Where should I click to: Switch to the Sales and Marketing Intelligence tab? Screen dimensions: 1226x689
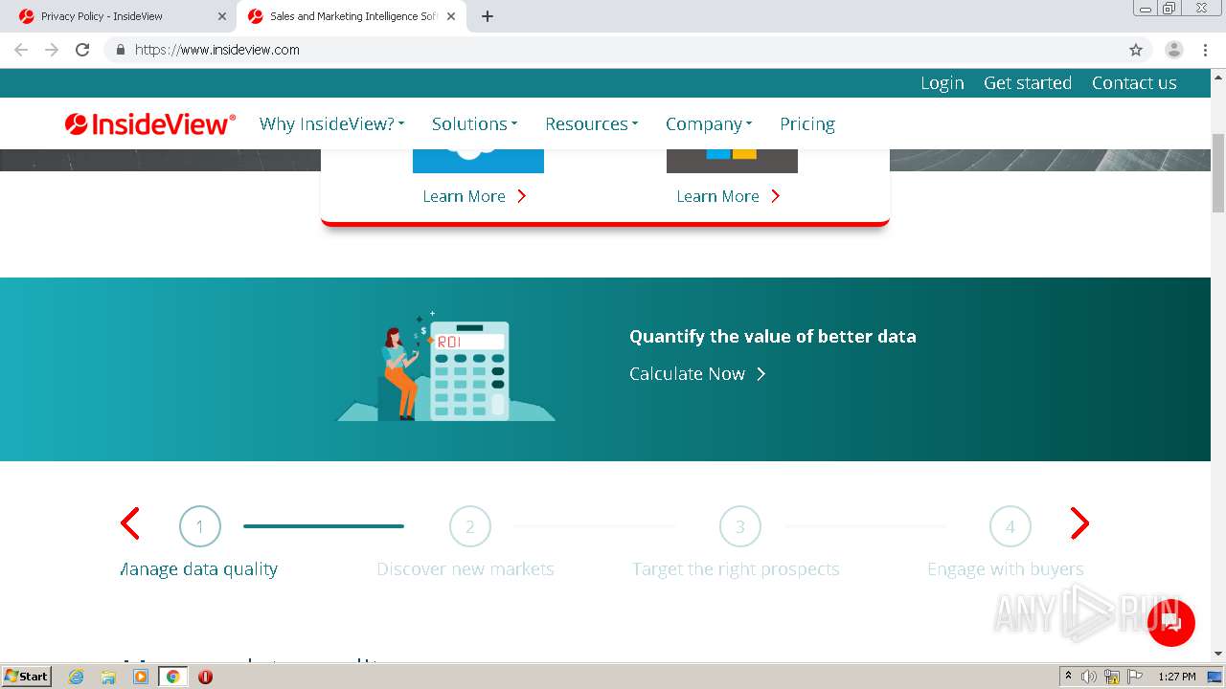coord(353,16)
